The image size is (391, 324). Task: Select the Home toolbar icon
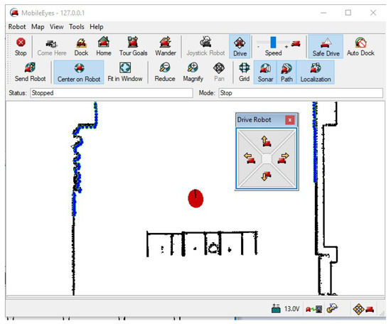coord(104,46)
